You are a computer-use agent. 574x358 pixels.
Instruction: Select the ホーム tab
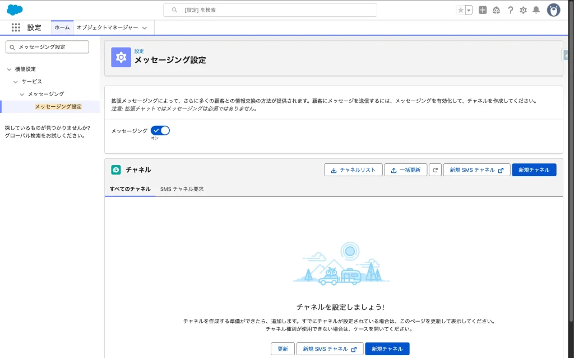[x=62, y=27]
